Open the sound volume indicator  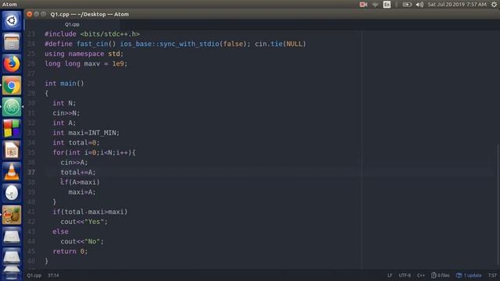[420, 5]
